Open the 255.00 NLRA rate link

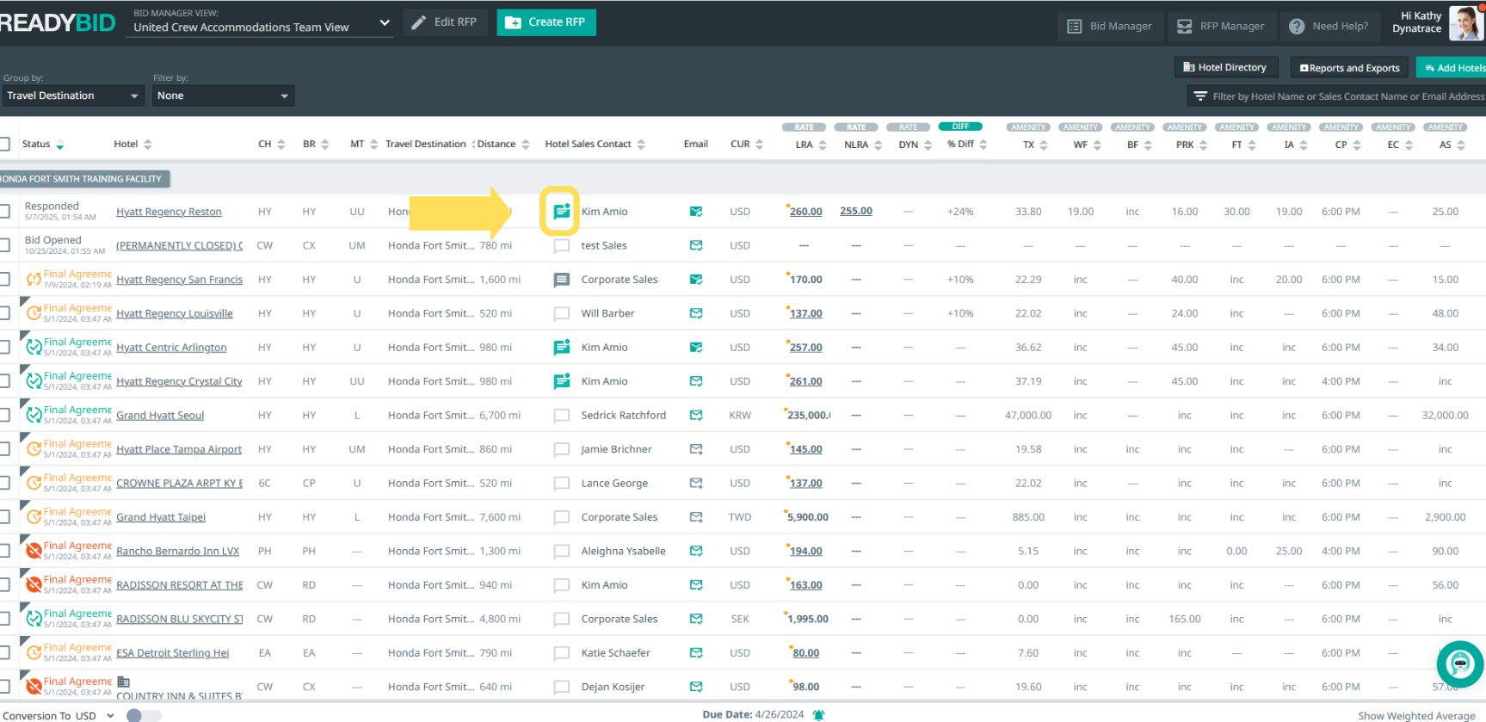click(x=855, y=211)
